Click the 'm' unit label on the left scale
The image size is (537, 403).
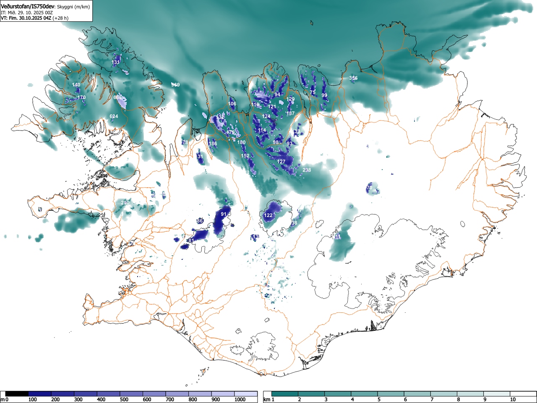(x=3, y=400)
